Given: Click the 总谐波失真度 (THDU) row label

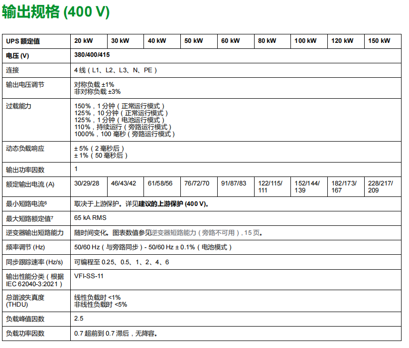Looking at the screenshot, I should (x=25, y=301).
